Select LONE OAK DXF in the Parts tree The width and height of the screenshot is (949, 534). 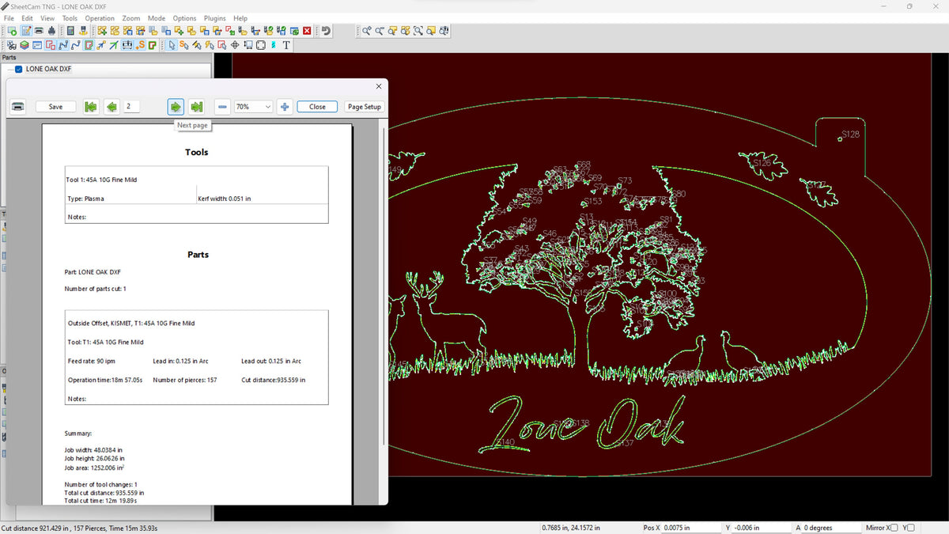(x=48, y=69)
